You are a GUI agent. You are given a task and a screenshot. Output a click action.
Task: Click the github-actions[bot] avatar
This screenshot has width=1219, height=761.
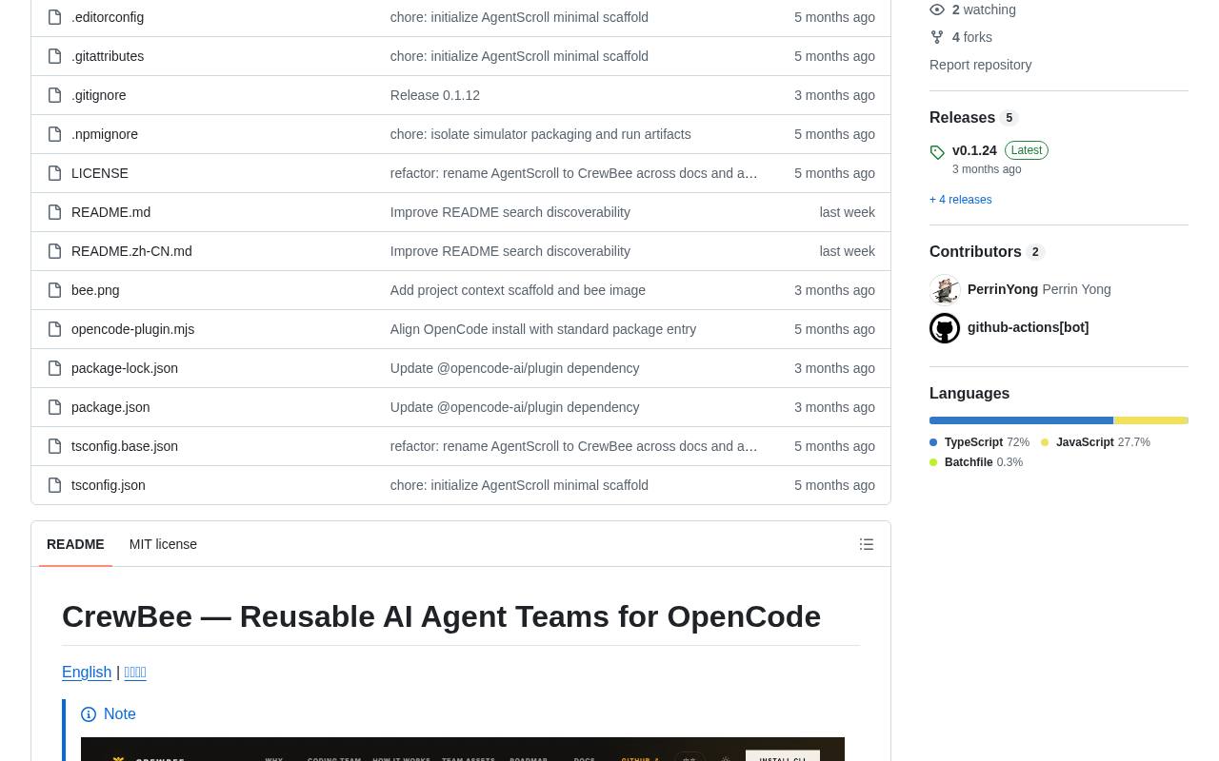945,328
